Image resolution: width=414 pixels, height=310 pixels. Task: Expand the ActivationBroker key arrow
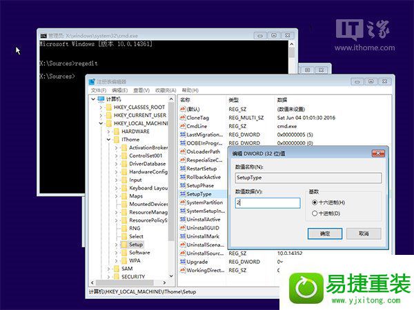(x=116, y=148)
